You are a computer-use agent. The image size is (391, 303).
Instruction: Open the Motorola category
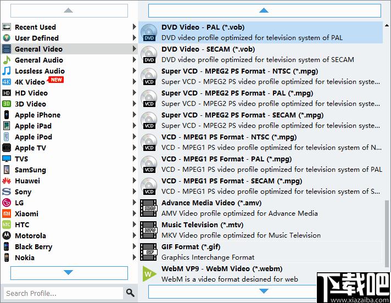(69, 235)
